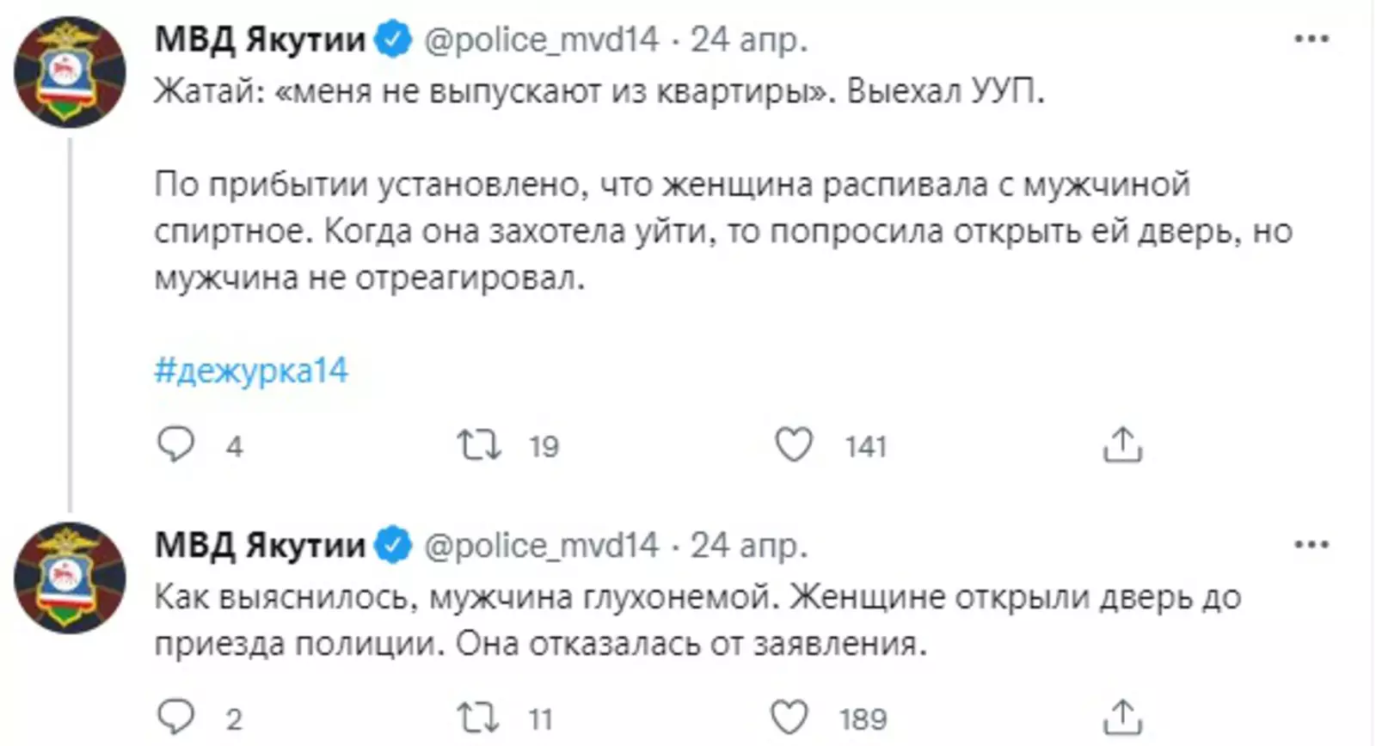
Task: Reply to the first tweet about Жатай
Action: pos(176,444)
